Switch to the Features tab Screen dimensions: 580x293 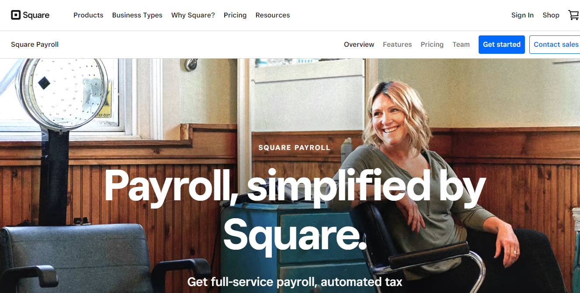[397, 45]
